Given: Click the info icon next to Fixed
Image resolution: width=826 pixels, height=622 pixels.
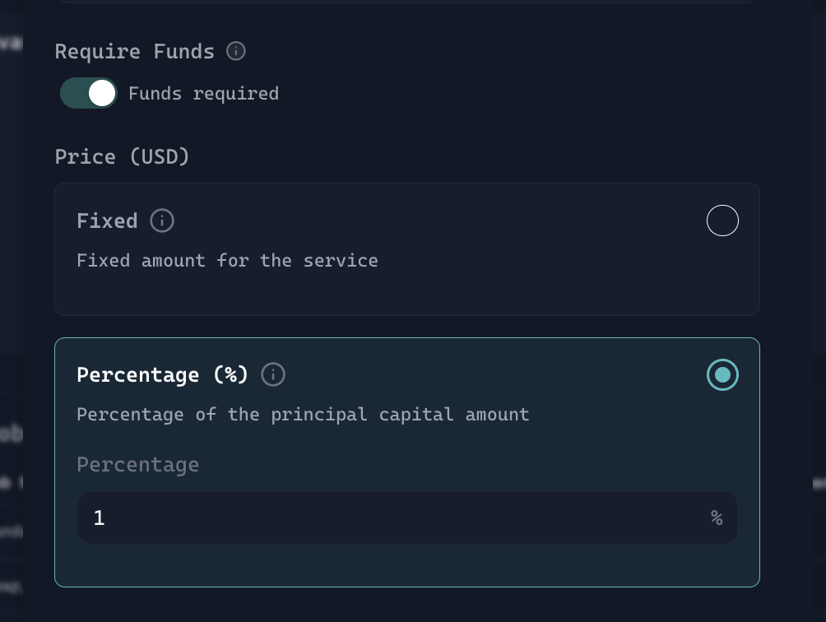Looking at the screenshot, I should coord(162,220).
